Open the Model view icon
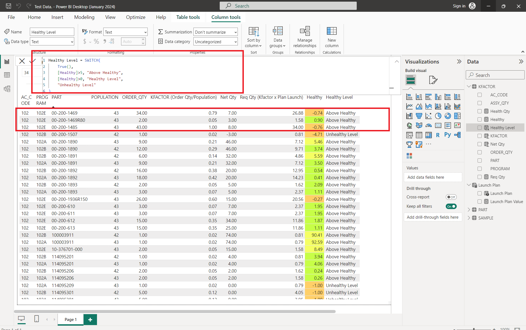 [x=7, y=89]
